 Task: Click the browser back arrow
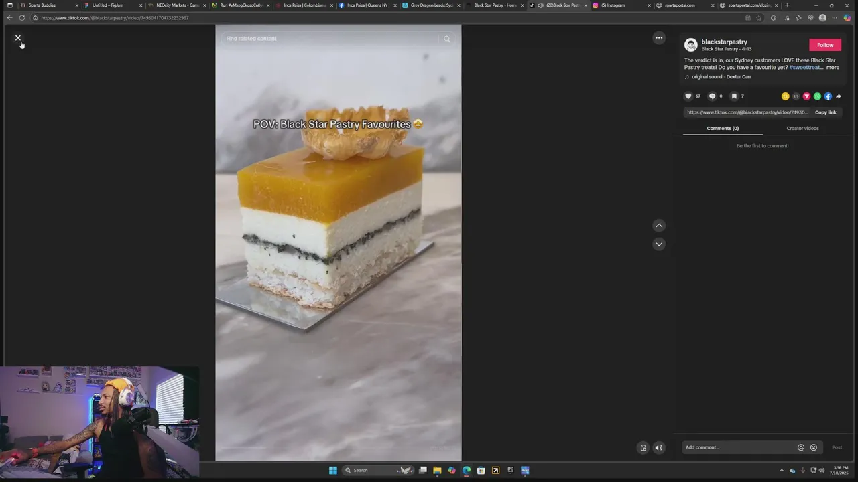tap(9, 18)
